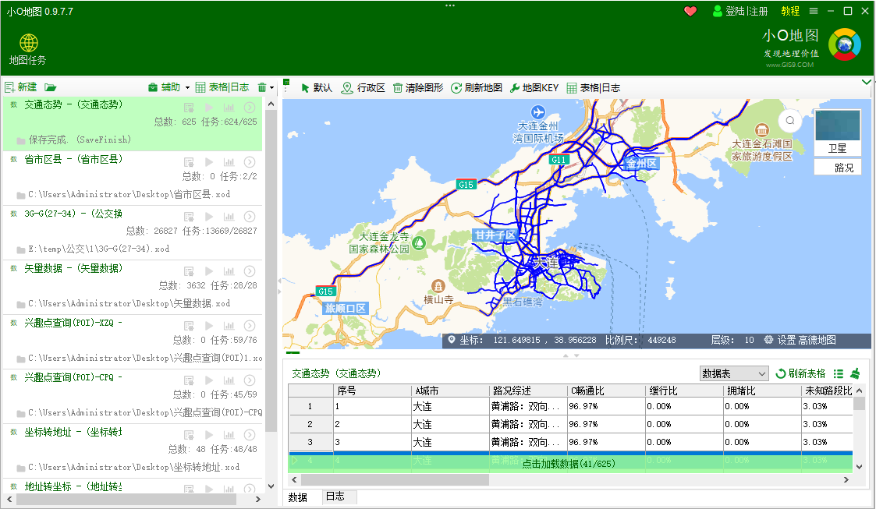
Task: Open the 数据表 combo box
Action: 734,373
